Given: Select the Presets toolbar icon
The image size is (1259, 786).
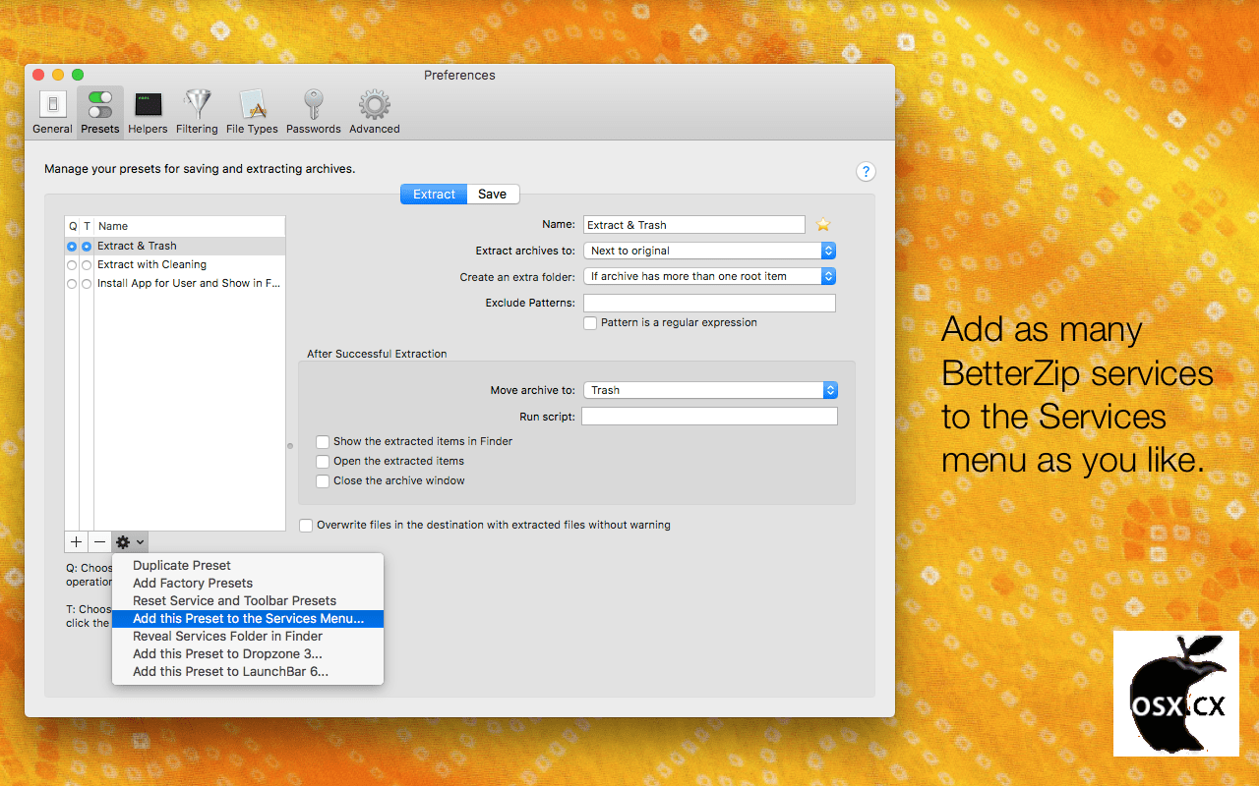Looking at the screenshot, I should pos(100,112).
